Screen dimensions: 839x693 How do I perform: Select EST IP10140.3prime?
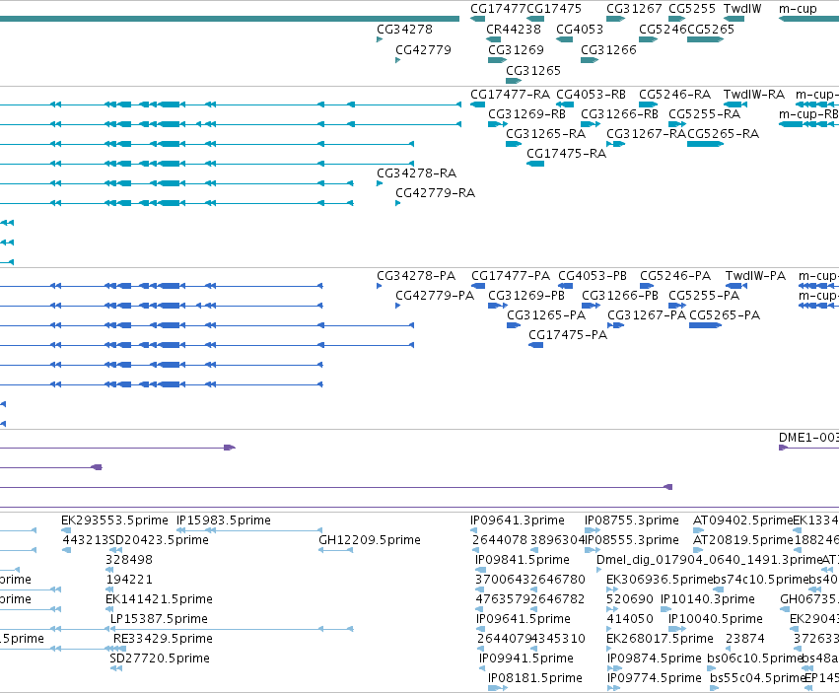pos(707,599)
